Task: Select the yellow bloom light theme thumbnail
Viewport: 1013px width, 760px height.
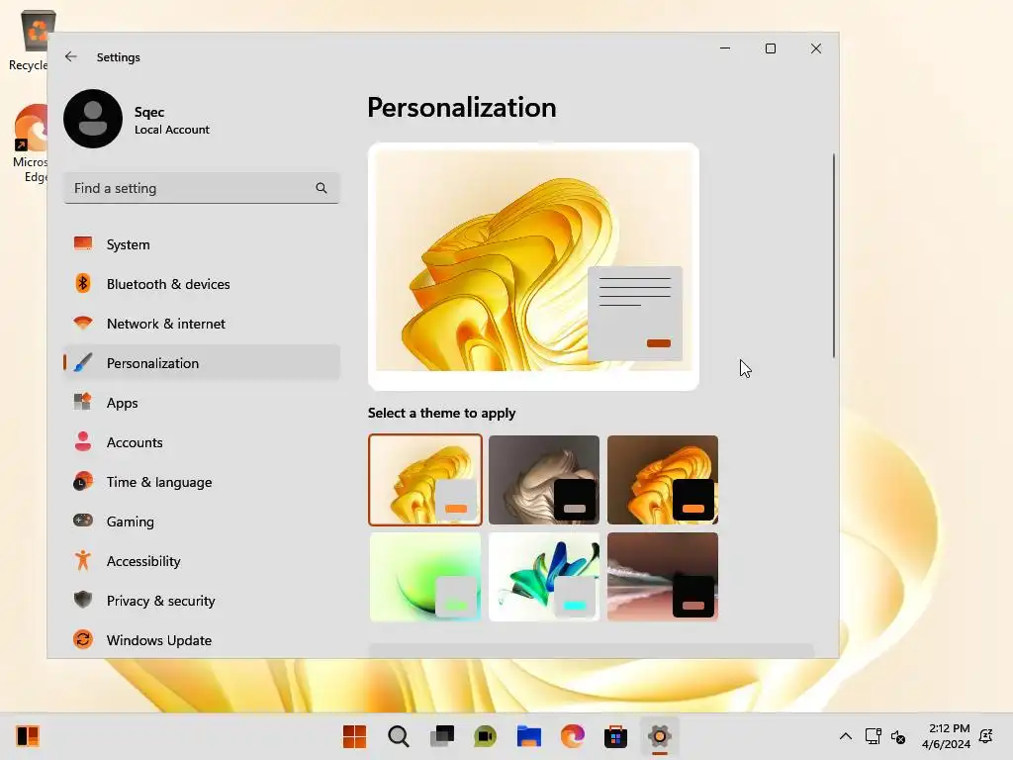Action: (425, 480)
